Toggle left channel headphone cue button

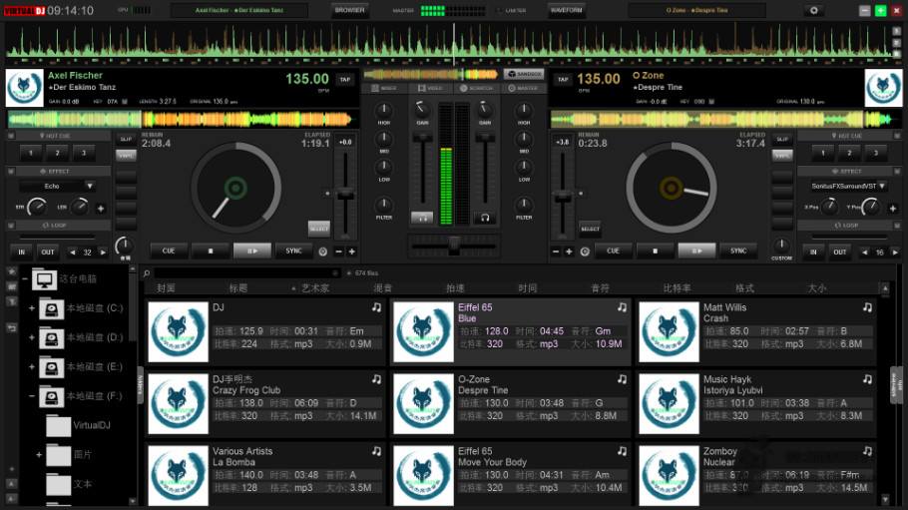click(422, 218)
